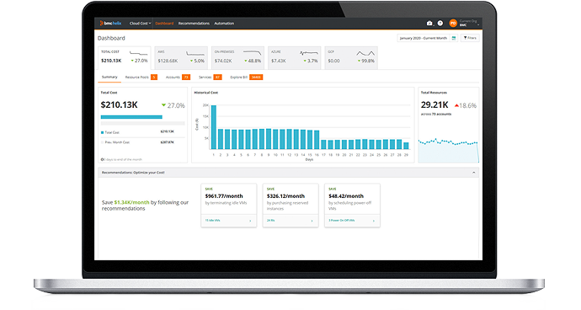
Task: Click the Dashboard page heading
Action: pyautogui.click(x=111, y=38)
